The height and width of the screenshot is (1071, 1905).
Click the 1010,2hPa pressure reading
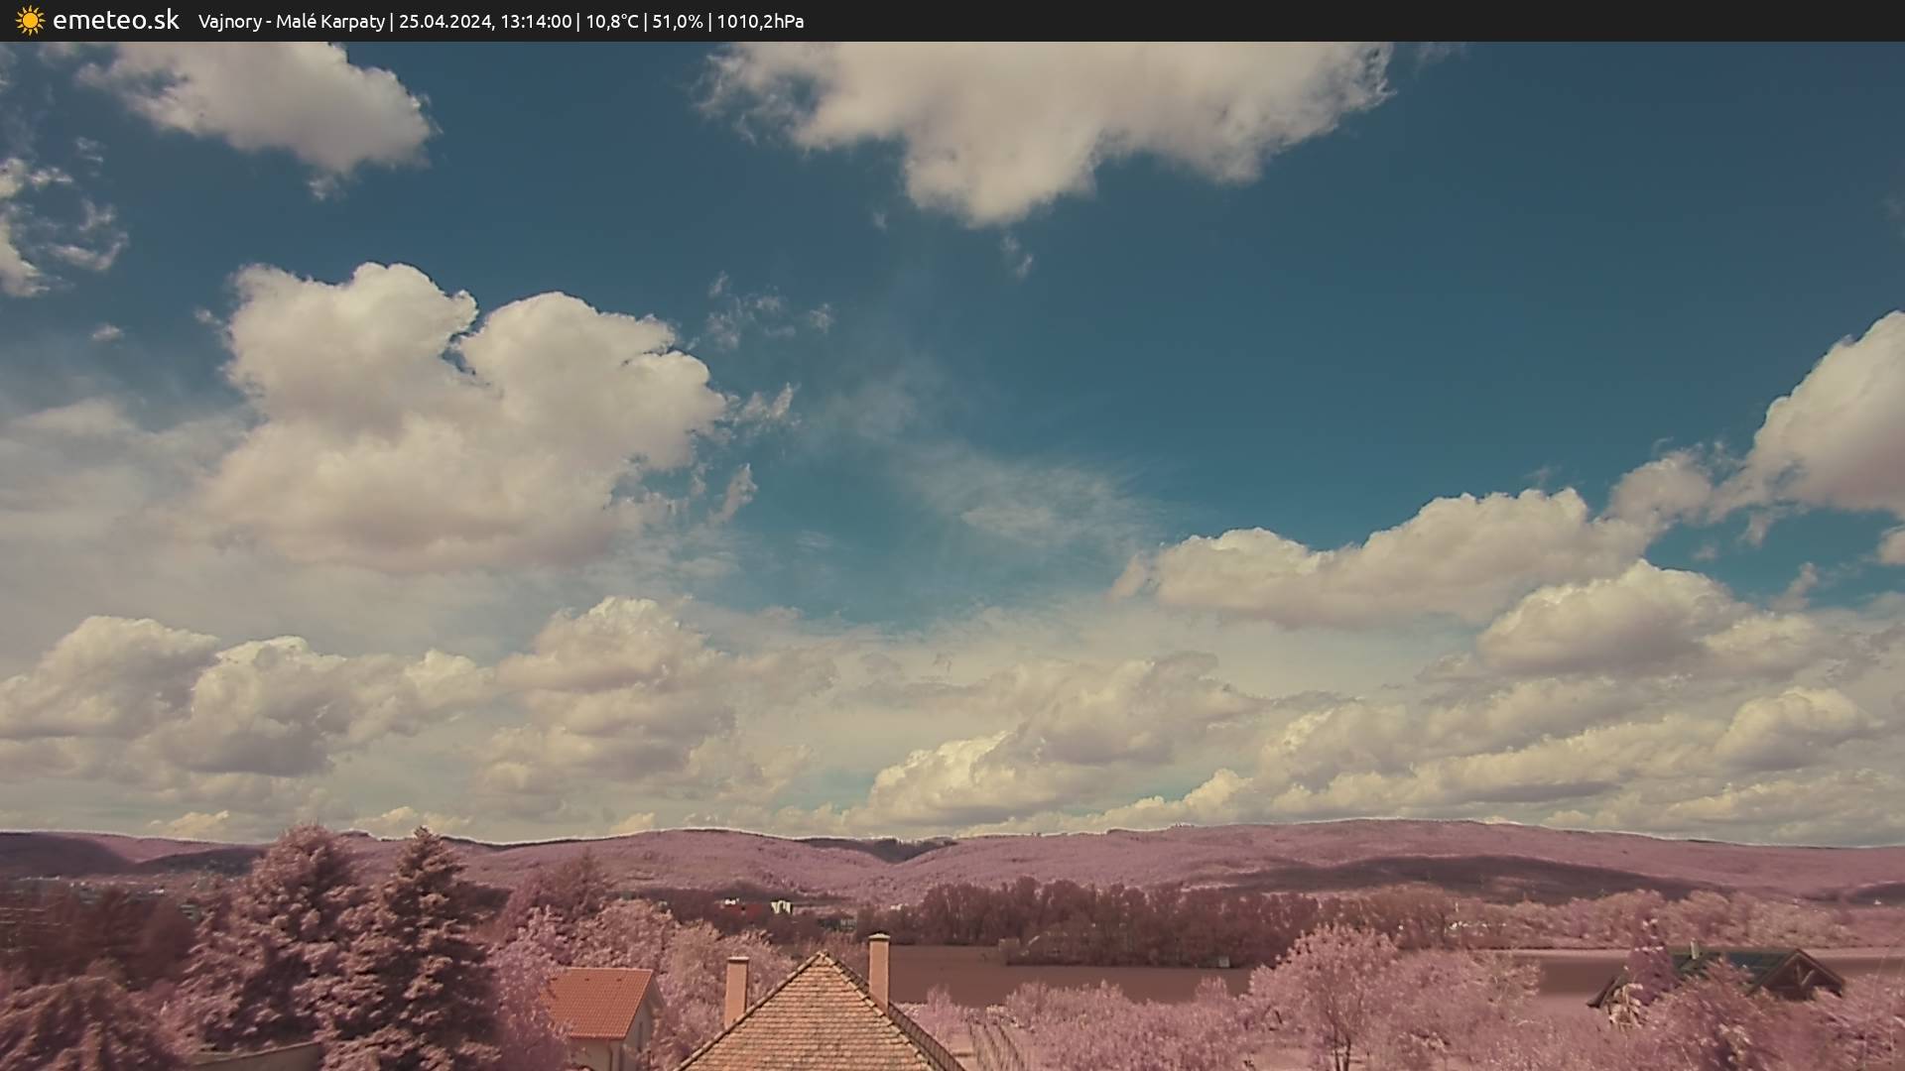click(x=760, y=21)
